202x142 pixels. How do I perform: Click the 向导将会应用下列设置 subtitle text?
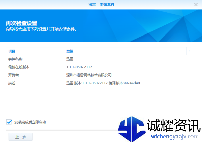pos(41,29)
